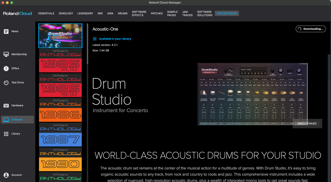The height and width of the screenshot is (182, 331).
Task: Click the Roland Cloud logo
Action: [18, 13]
